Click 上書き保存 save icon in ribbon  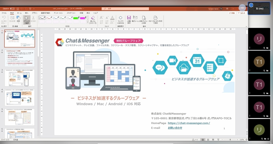coord(129,20)
